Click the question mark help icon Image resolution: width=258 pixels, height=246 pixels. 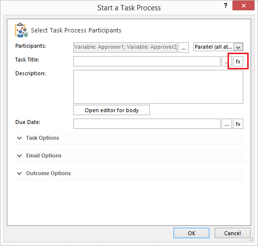click(226, 6)
